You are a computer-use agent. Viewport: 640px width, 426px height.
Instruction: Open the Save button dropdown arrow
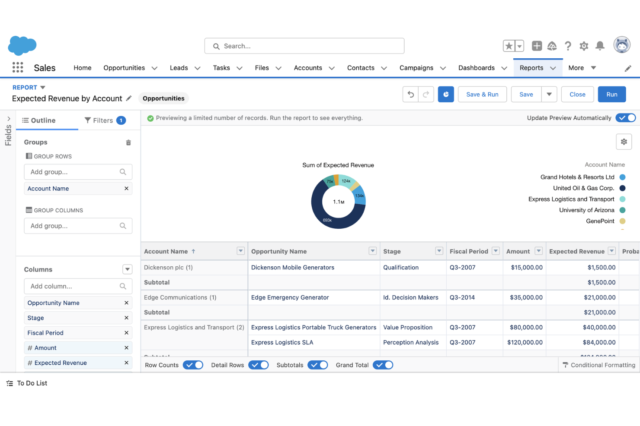[549, 94]
